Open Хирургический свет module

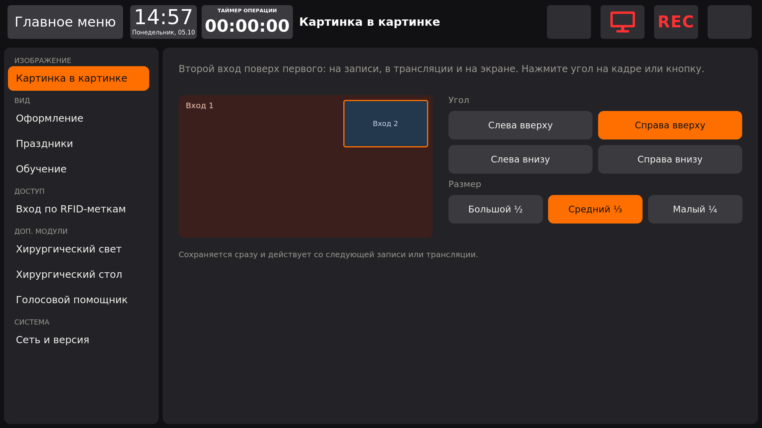pos(79,249)
